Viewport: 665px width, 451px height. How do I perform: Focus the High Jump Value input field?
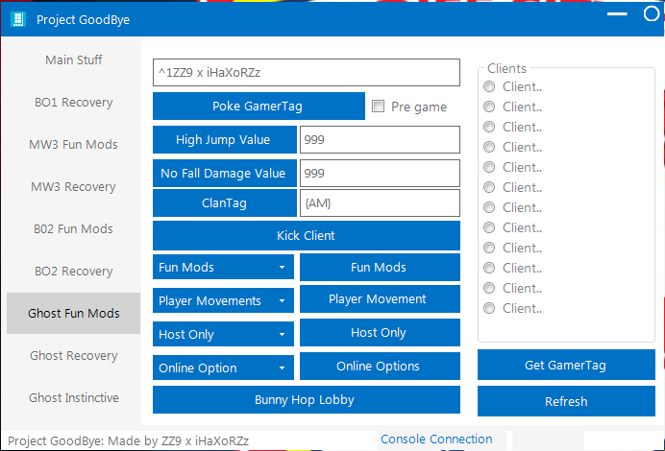click(x=379, y=140)
